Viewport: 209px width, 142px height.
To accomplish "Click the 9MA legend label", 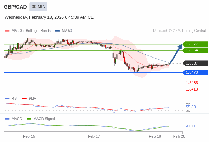I will [x=33, y=99].
